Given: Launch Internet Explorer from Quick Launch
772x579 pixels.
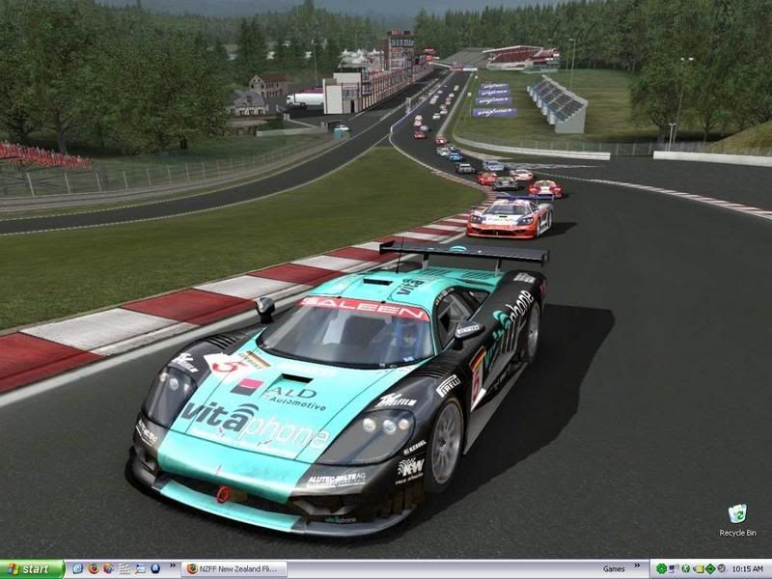Looking at the screenshot, I should tap(78, 569).
